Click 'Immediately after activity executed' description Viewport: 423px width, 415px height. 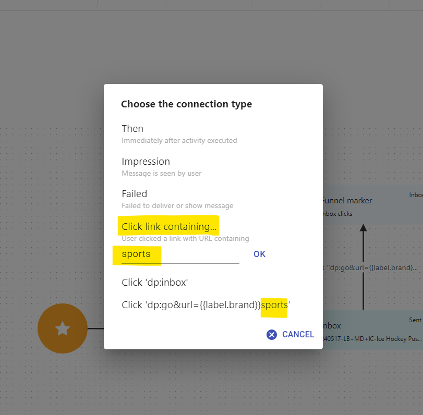coord(179,141)
